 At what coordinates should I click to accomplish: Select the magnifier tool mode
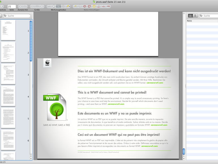58,6
